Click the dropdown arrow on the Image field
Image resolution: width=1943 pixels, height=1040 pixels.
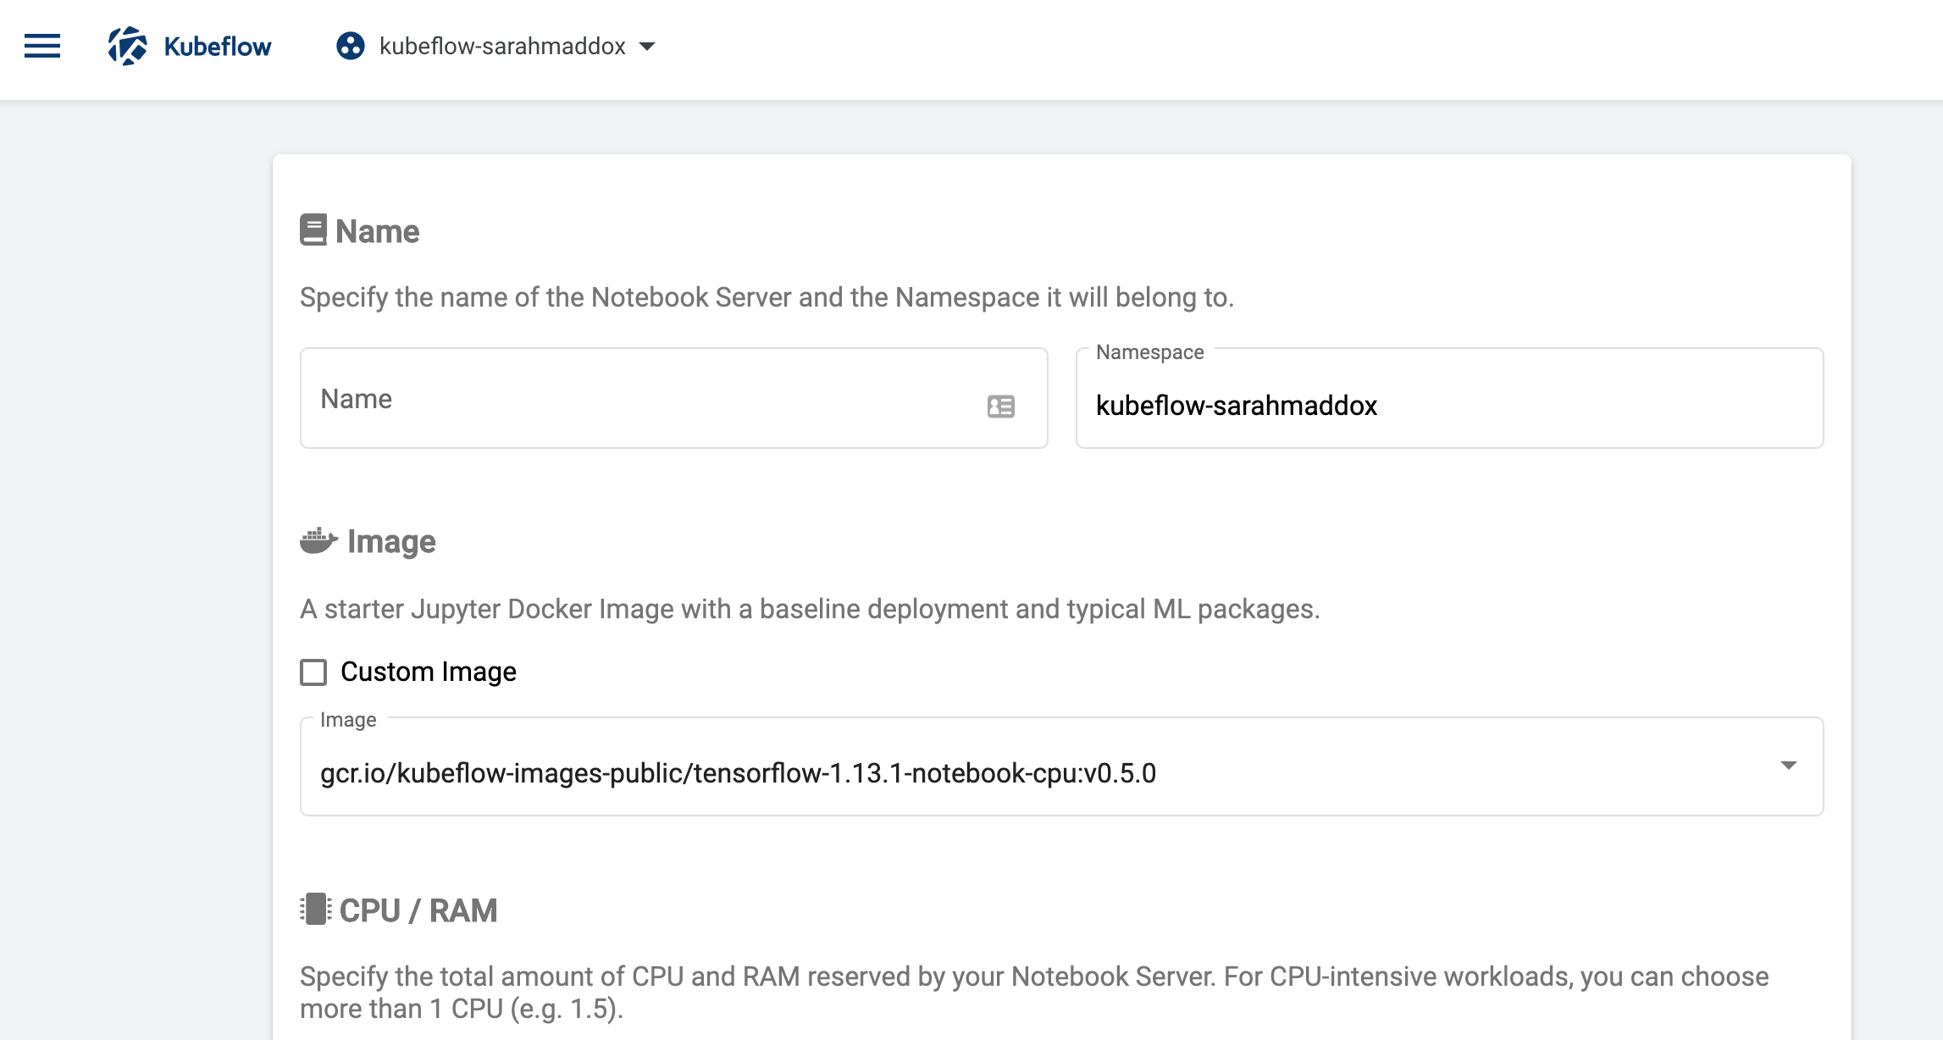coord(1787,766)
